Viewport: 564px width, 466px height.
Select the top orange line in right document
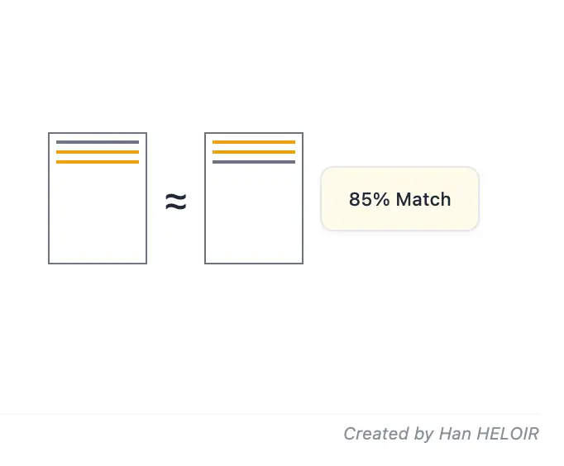coord(254,142)
